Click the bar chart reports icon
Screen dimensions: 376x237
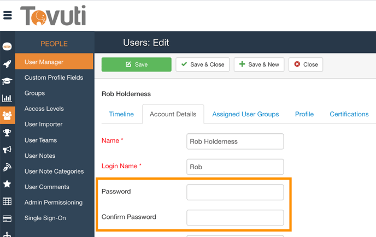pyautogui.click(x=7, y=98)
